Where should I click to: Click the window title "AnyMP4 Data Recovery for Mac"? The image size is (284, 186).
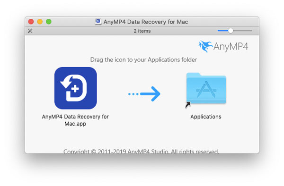pyautogui.click(x=146, y=22)
